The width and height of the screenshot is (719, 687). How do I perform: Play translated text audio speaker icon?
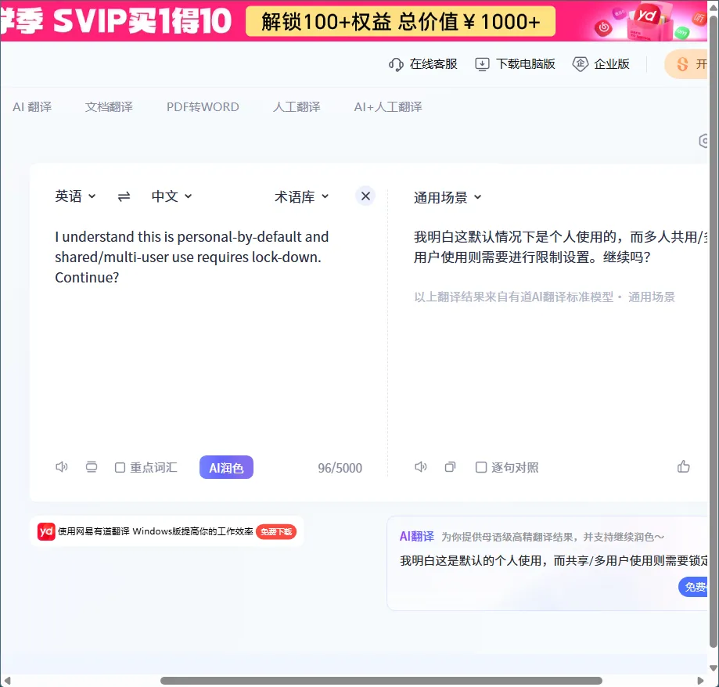[x=420, y=467]
